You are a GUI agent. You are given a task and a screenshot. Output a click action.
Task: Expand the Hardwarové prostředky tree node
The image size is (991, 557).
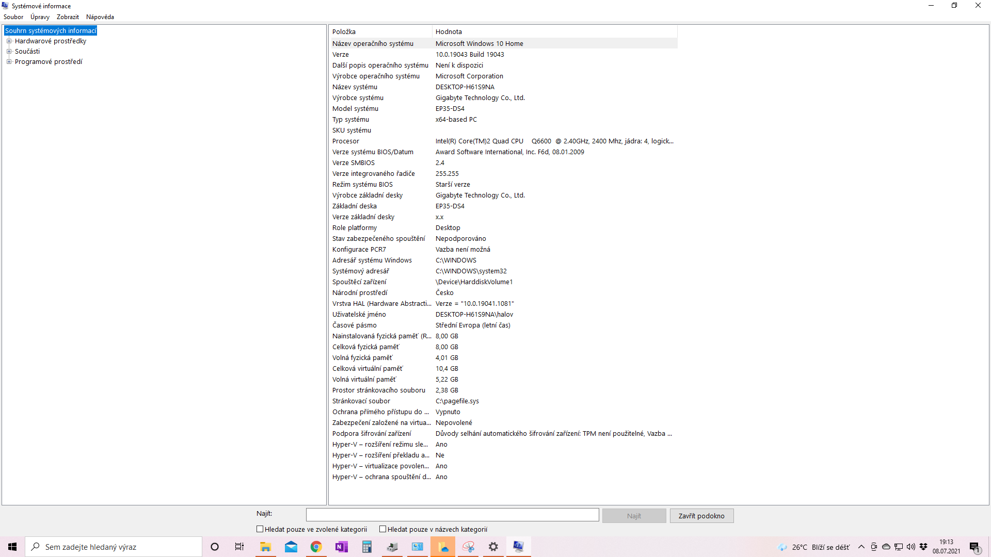point(9,41)
